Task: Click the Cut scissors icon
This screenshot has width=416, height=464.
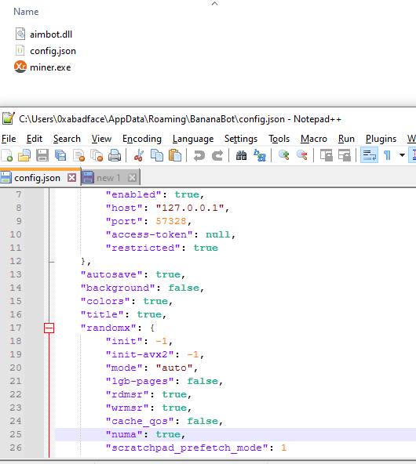Action: coord(139,155)
